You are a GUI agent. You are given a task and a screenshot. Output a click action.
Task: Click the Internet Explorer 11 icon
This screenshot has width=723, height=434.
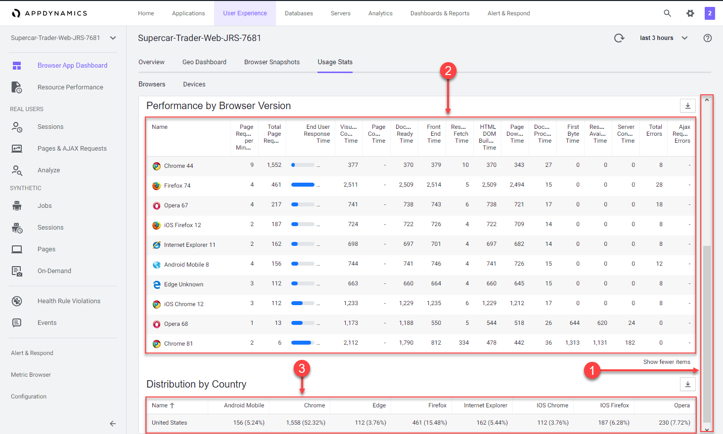pos(156,245)
